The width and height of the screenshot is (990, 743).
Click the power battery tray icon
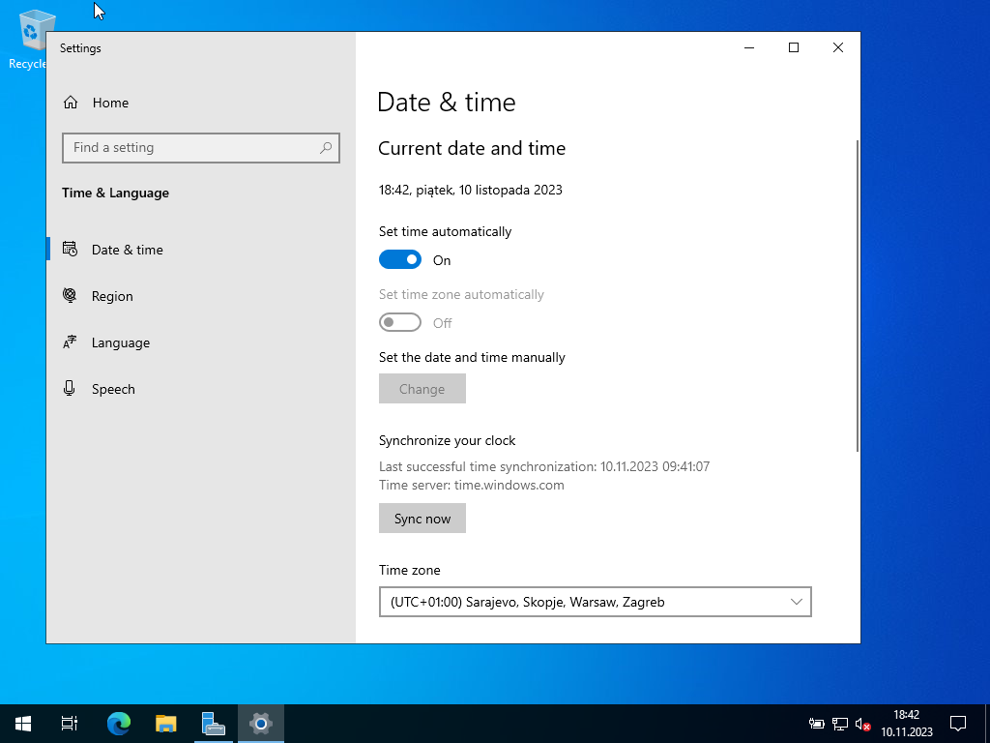[x=816, y=724]
